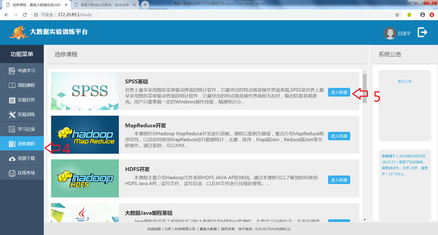Click the logout icon in header
The height and width of the screenshot is (235, 438).
[x=422, y=32]
